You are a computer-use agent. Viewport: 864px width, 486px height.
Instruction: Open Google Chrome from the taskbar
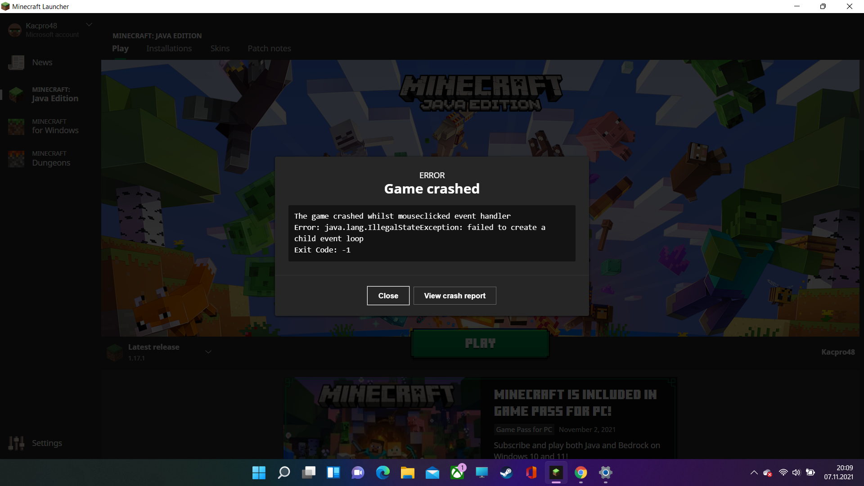pyautogui.click(x=580, y=472)
